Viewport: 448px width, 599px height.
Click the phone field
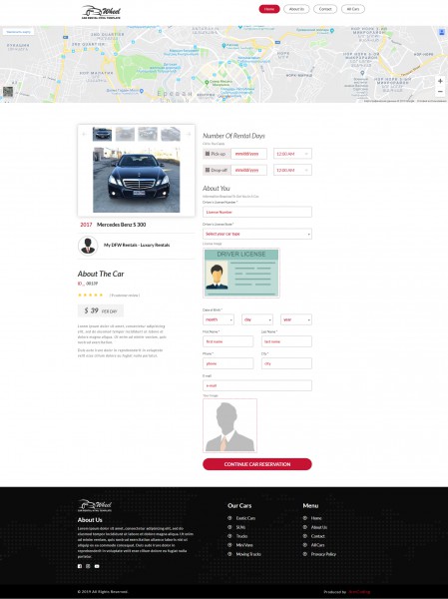click(x=227, y=363)
